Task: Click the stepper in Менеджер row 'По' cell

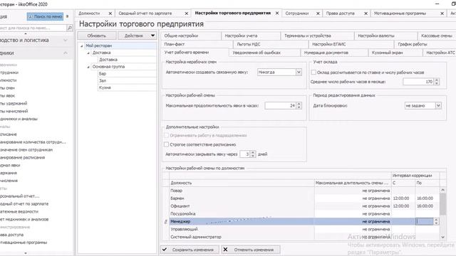Action: pos(436,221)
